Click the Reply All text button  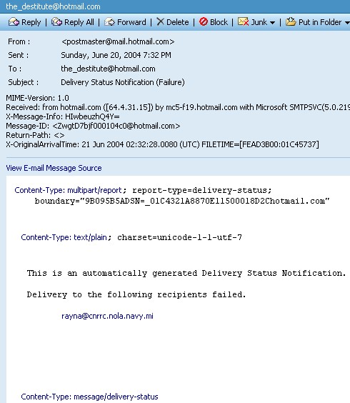point(79,22)
